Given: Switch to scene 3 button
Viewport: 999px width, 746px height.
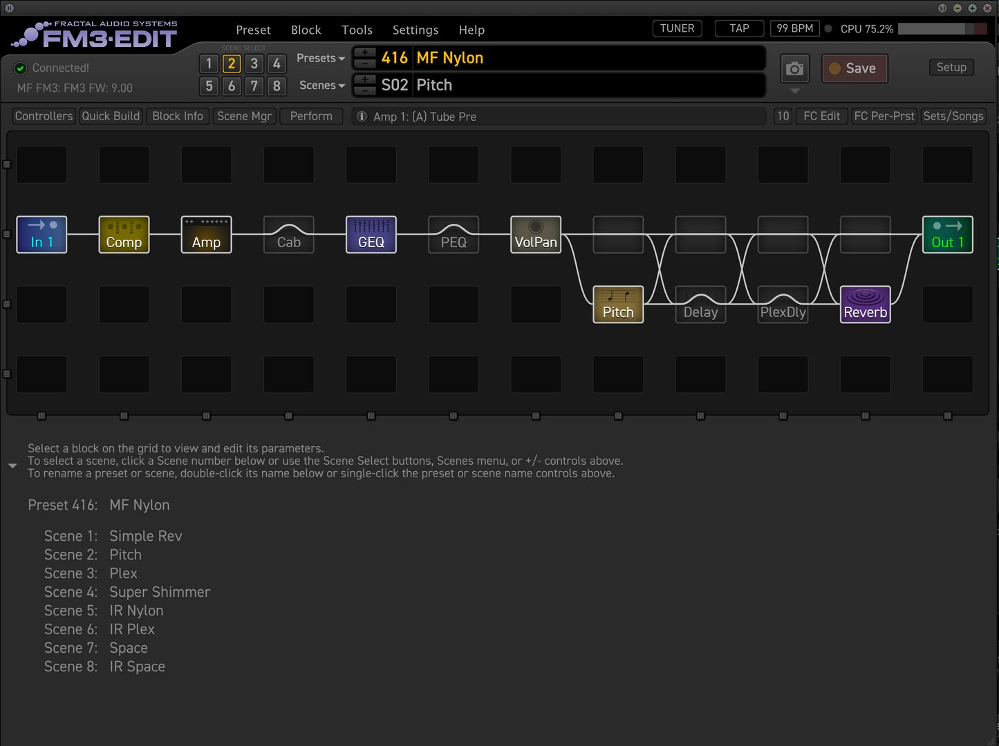Looking at the screenshot, I should pyautogui.click(x=254, y=64).
